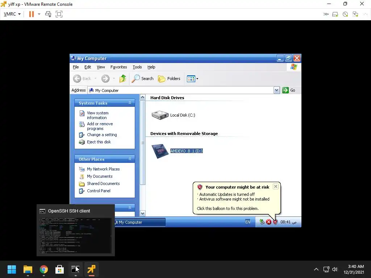Click the CD/DVD drive icon in VMRC toolbar
371x278 pixels.
click(345, 14)
